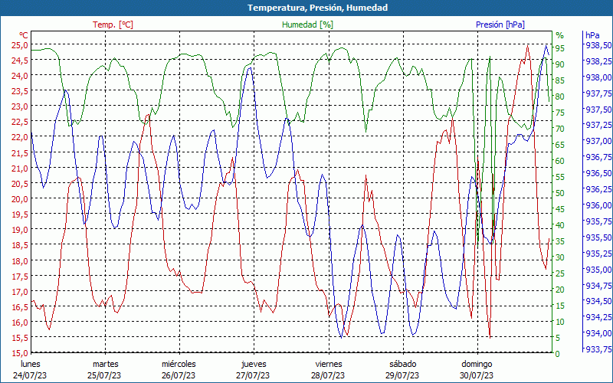Click the humidity axis value '35'
Screen dimensions: 613x383
(x=560, y=241)
